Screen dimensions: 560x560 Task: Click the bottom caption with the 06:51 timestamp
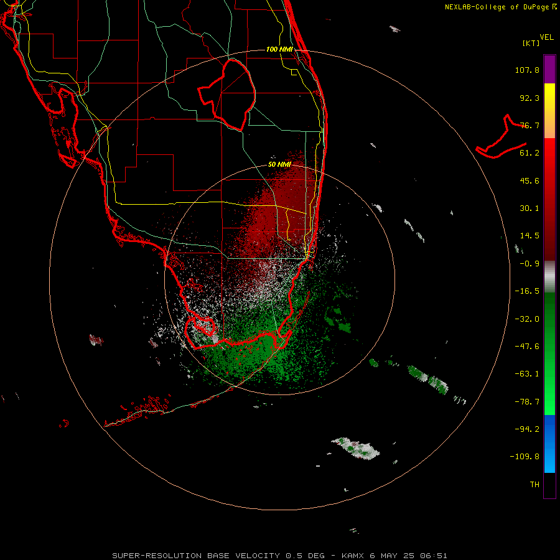coord(279,556)
